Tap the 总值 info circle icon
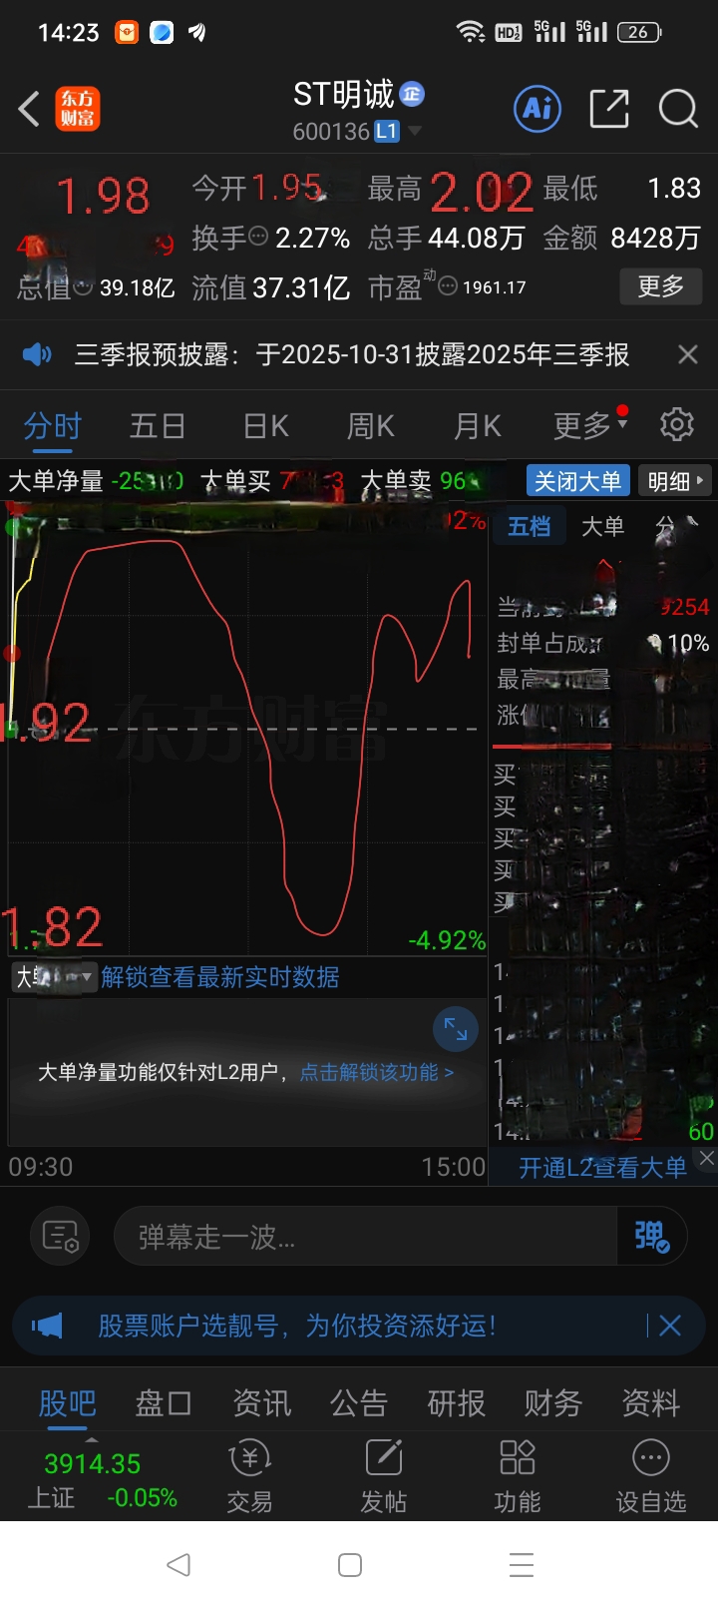 pyautogui.click(x=84, y=287)
